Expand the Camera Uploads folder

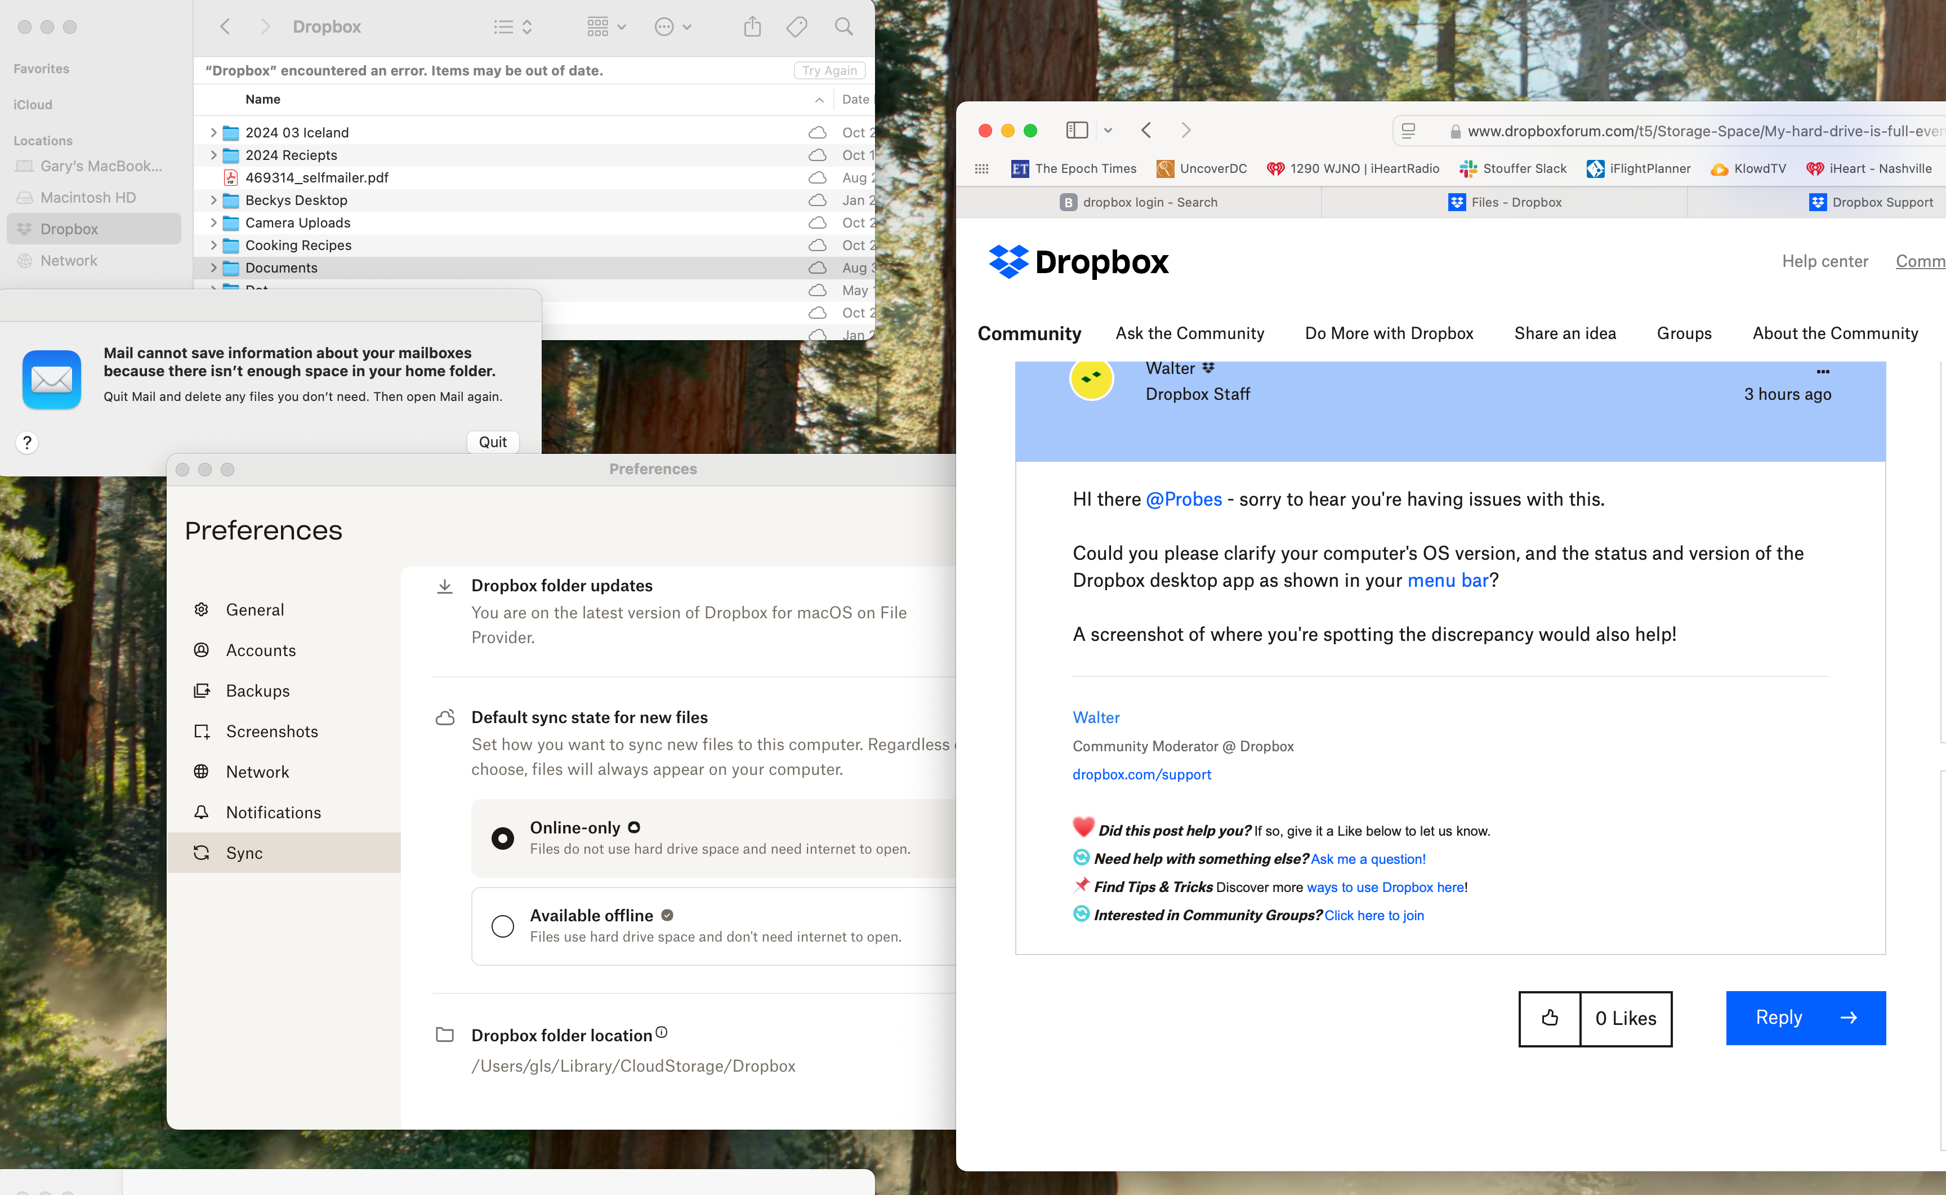[213, 222]
